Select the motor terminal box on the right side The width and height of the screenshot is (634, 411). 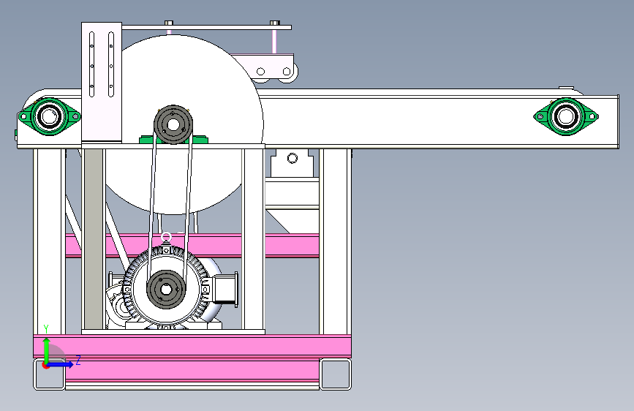224,288
